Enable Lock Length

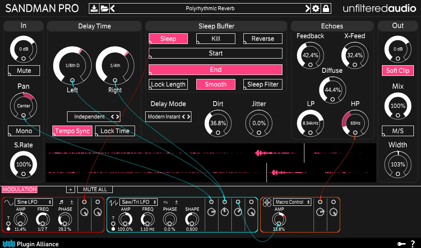tap(168, 84)
